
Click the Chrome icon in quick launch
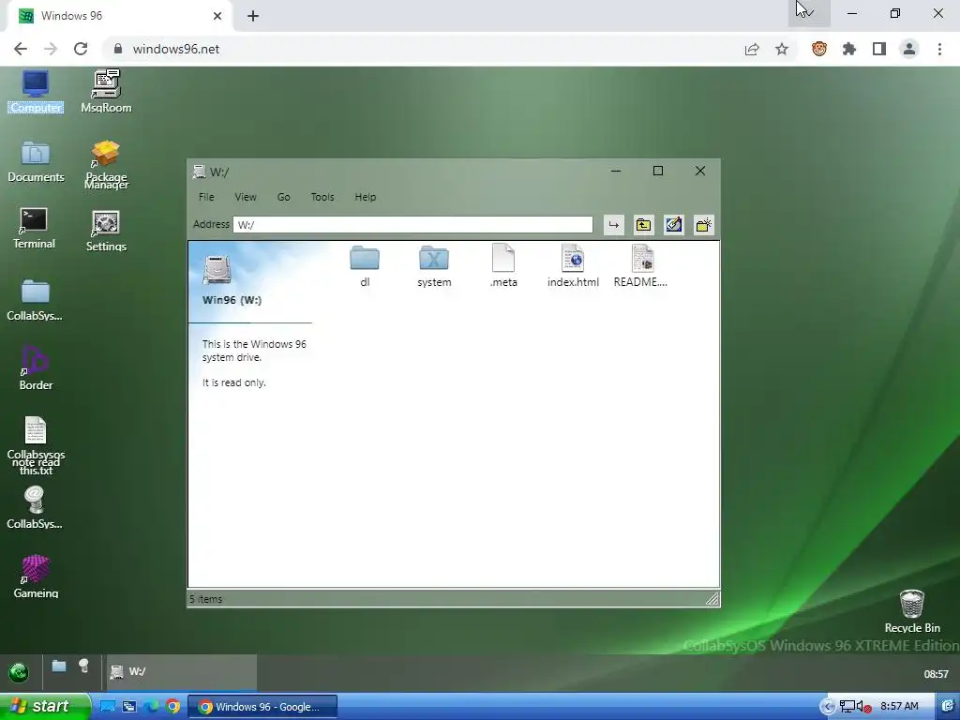(x=173, y=707)
